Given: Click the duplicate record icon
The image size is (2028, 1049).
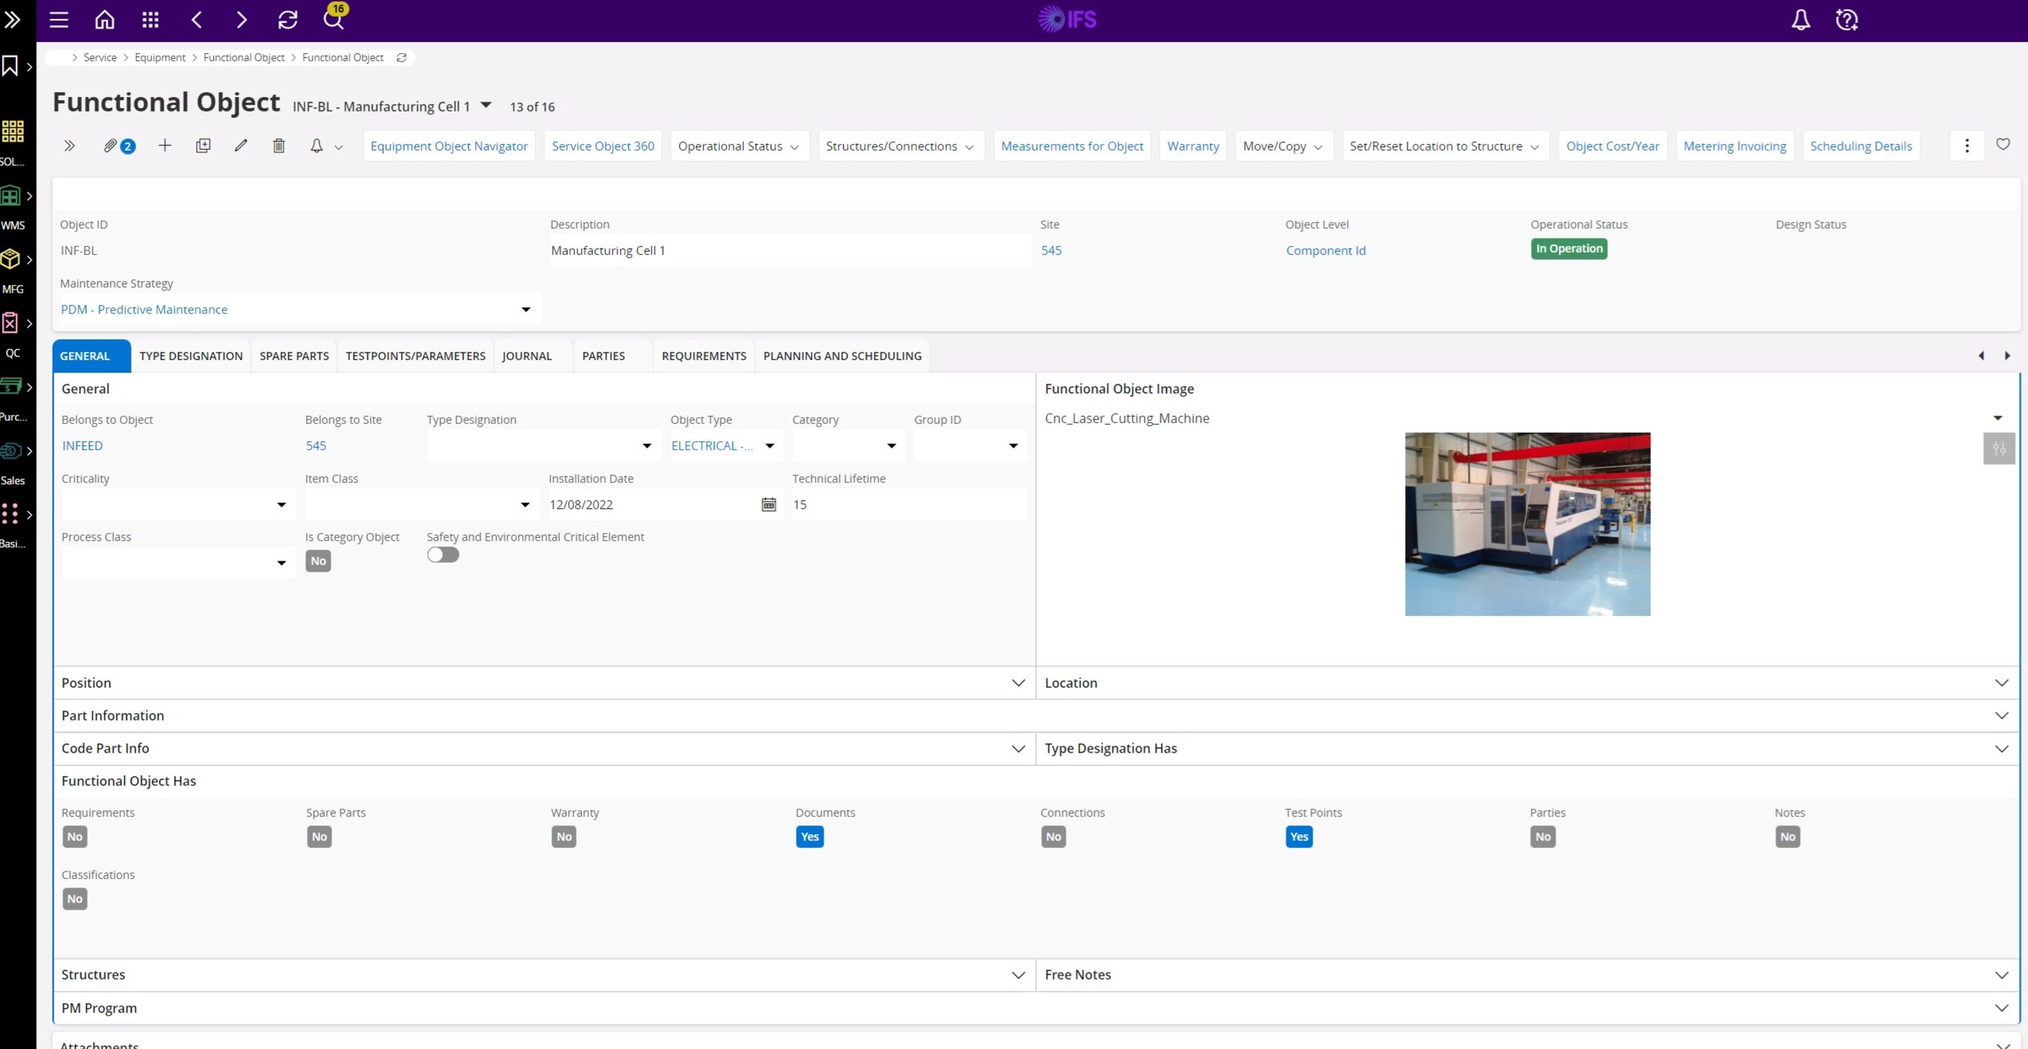Looking at the screenshot, I should click(x=203, y=146).
